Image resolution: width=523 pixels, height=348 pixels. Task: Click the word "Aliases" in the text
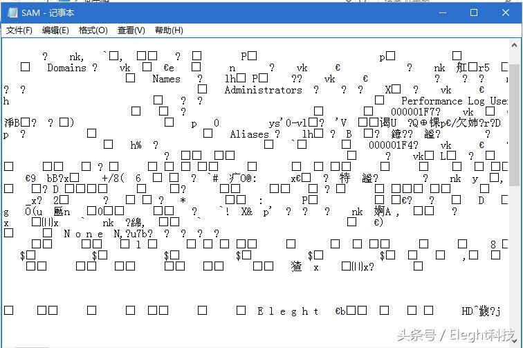coord(249,134)
